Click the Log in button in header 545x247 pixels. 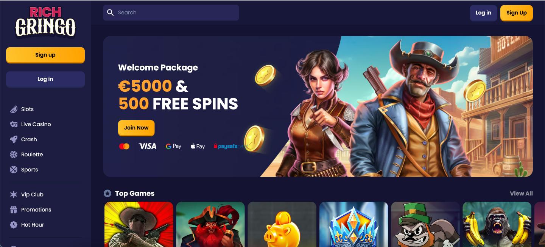(483, 13)
